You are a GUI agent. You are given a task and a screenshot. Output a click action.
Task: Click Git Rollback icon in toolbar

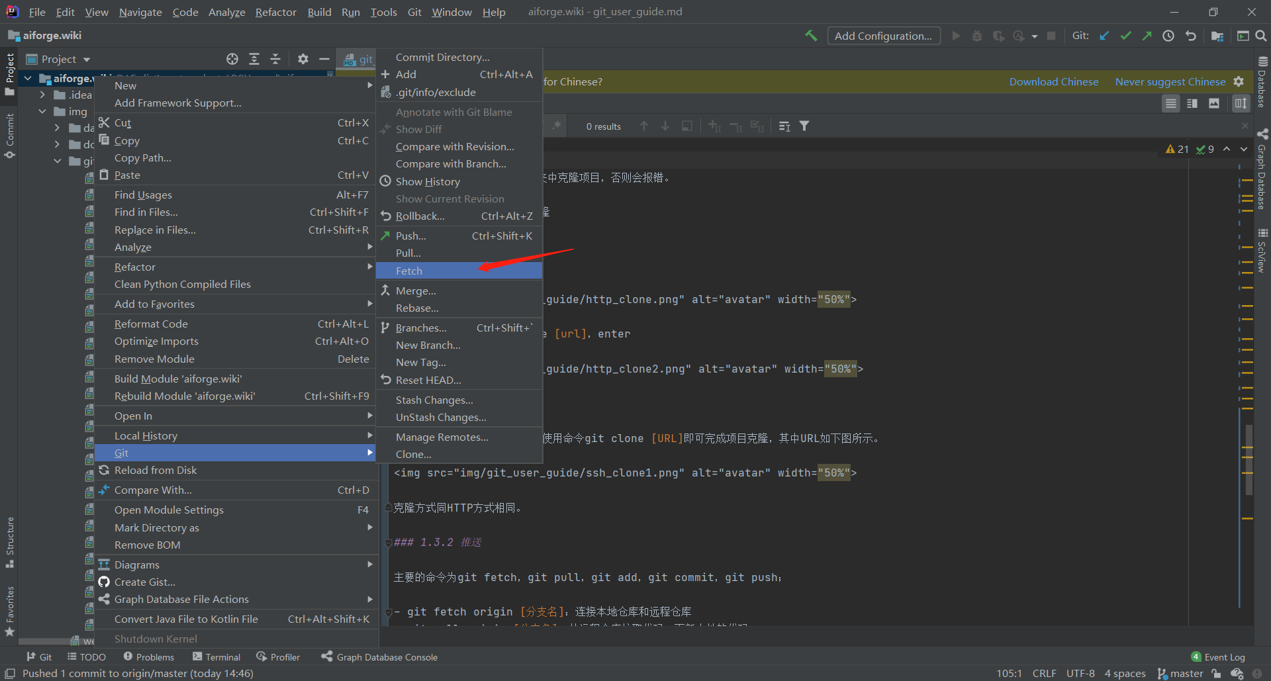pos(1190,36)
